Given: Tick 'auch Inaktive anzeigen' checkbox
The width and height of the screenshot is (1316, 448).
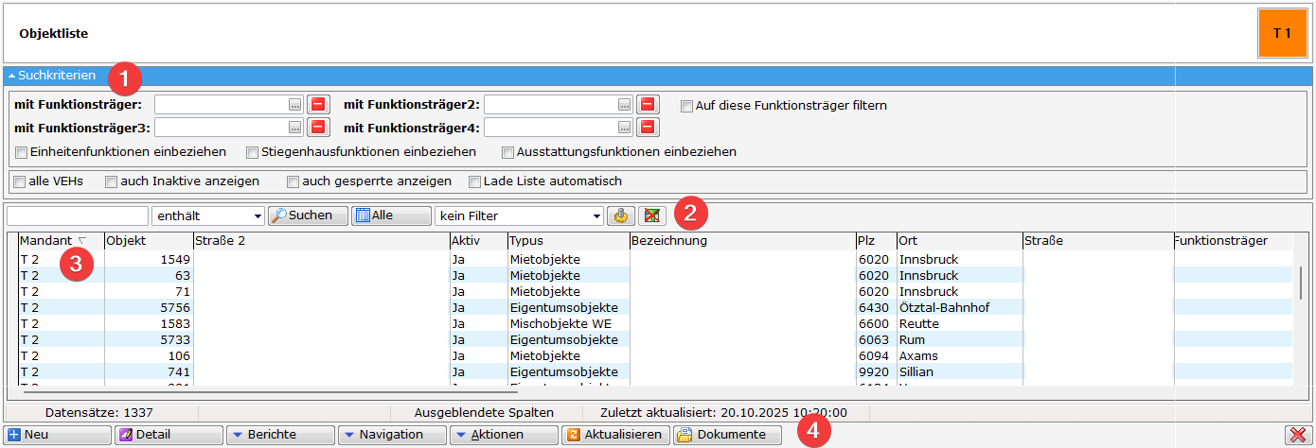Looking at the screenshot, I should [112, 181].
